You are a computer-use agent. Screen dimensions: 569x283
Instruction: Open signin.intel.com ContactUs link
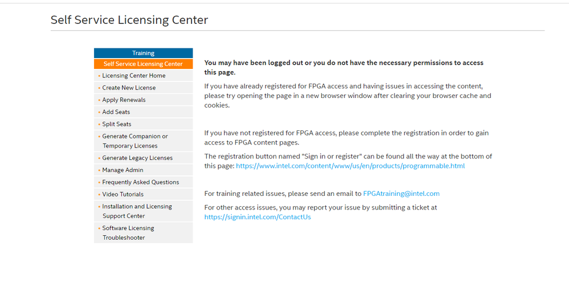[x=257, y=217]
